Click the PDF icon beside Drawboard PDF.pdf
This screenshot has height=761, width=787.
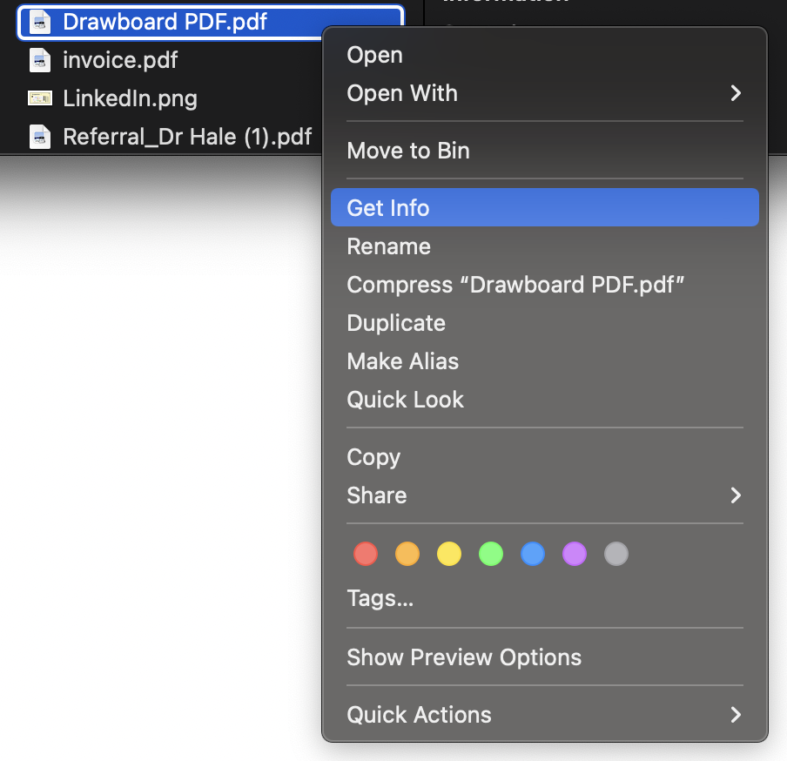[40, 22]
